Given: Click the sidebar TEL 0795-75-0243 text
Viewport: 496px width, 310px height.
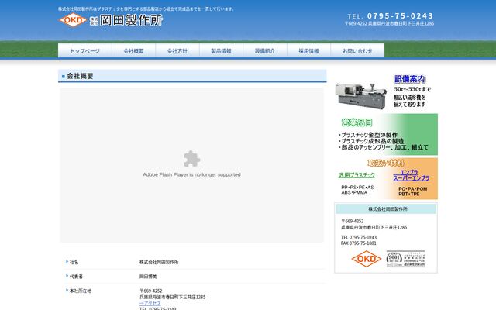Looking at the screenshot, I should (x=359, y=238).
